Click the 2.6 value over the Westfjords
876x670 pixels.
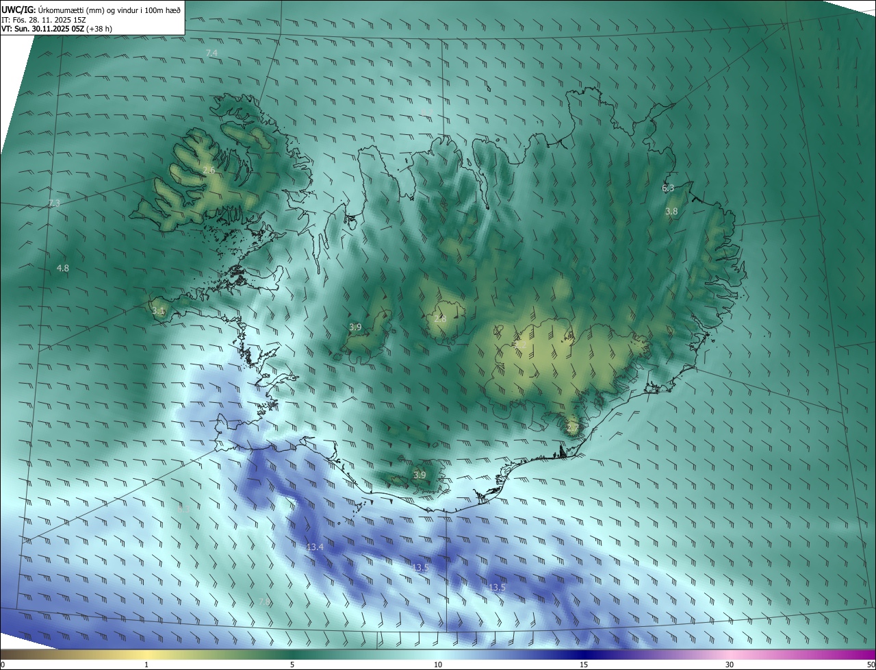pyautogui.click(x=209, y=170)
